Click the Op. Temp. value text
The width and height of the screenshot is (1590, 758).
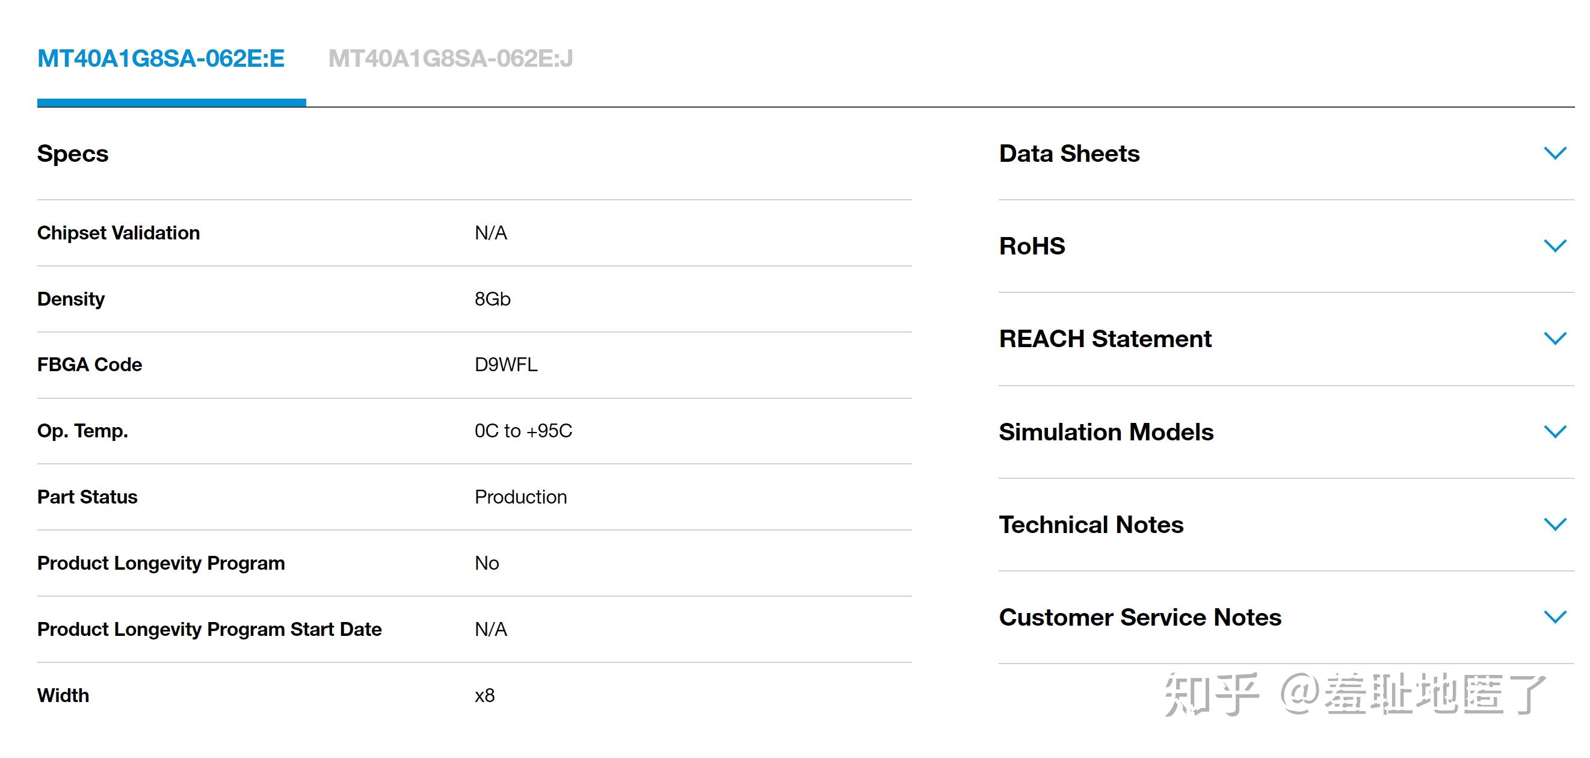[523, 431]
